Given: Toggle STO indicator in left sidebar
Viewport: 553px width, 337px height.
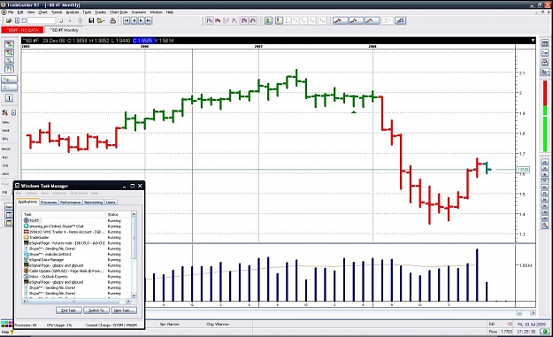Looking at the screenshot, I should 5,165.
